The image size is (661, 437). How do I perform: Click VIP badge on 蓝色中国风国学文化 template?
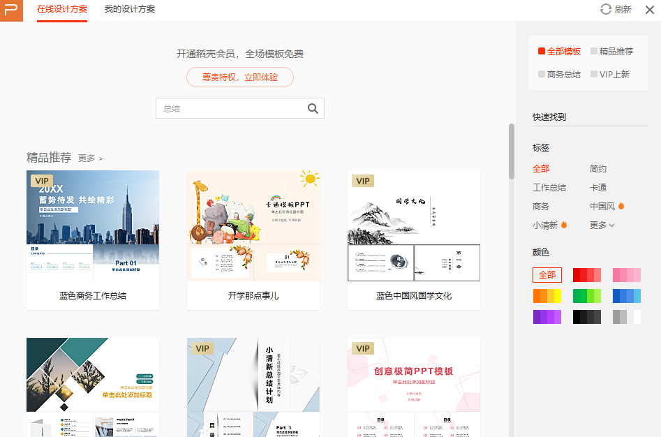pos(363,181)
